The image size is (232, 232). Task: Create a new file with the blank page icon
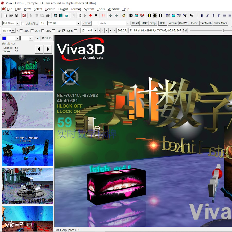[5, 15]
